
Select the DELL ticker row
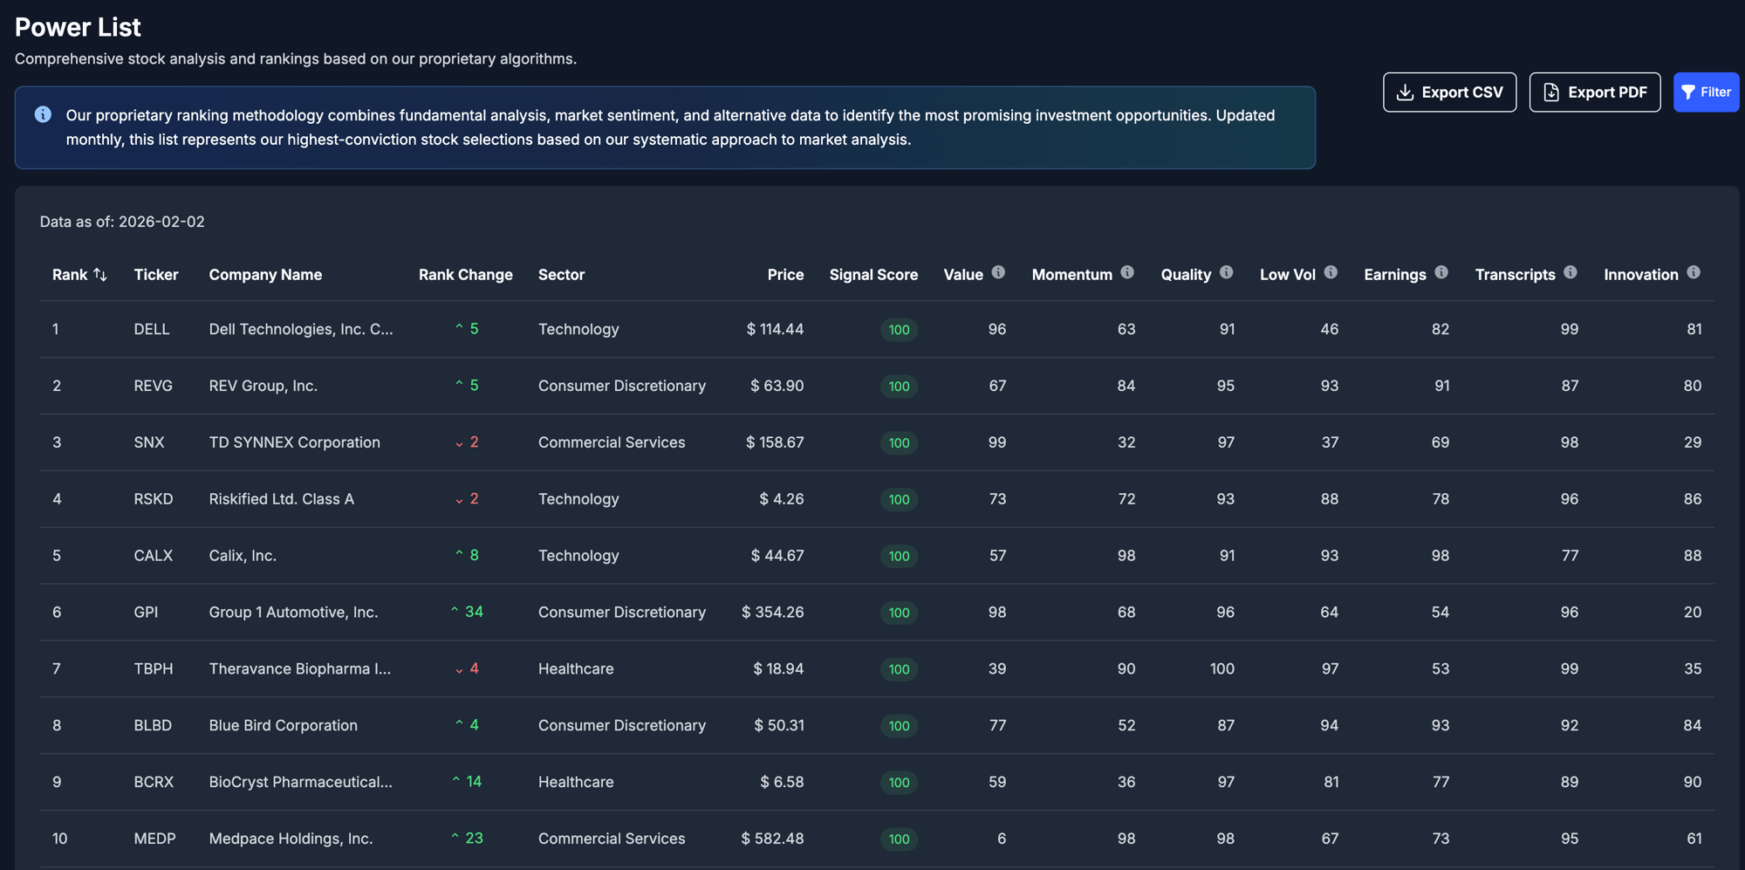point(152,329)
